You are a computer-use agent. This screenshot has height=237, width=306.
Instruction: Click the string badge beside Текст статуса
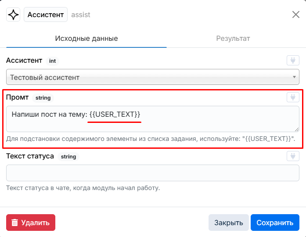coord(68,156)
